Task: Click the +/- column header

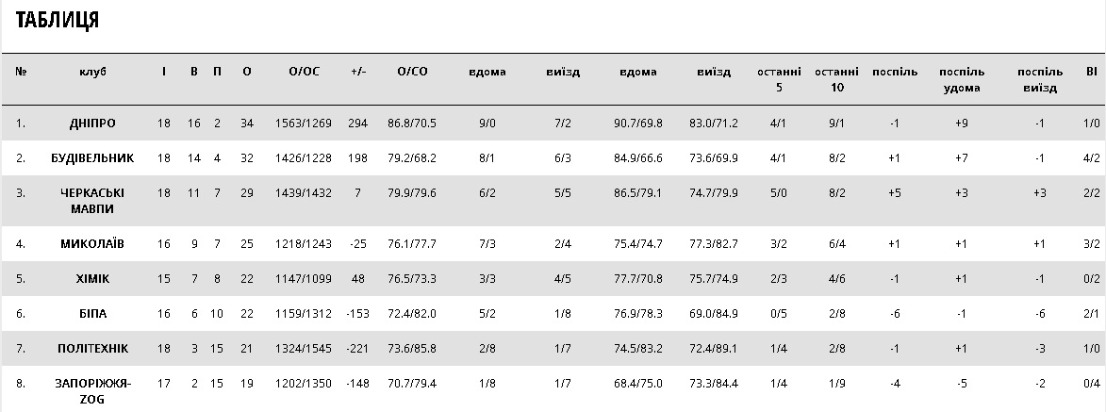Action: click(357, 72)
